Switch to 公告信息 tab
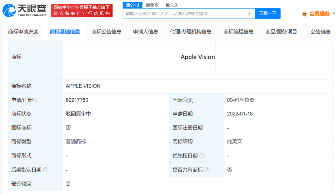This screenshot has height=195, width=336. pyautogui.click(x=321, y=32)
